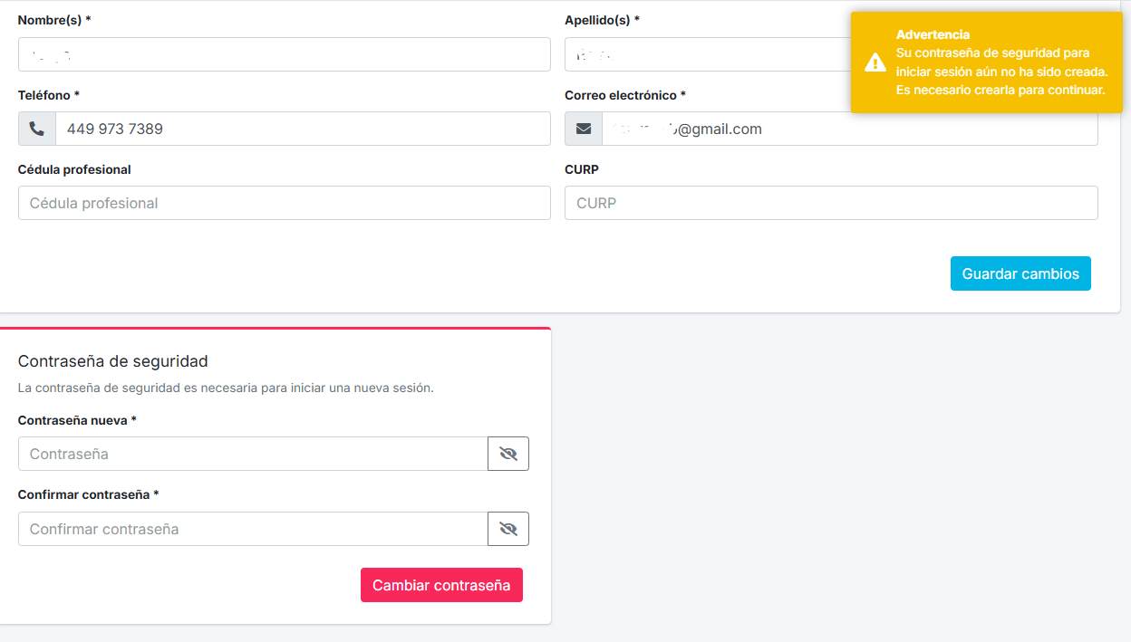Click the Contraseña nueva password field
Screen dimensions: 1131x642
(253, 454)
